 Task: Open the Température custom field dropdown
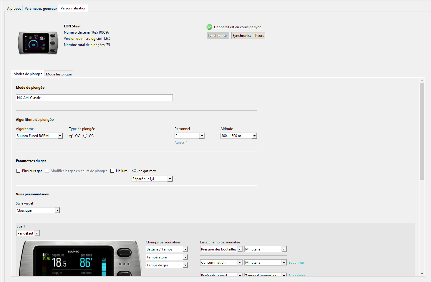[167, 257]
